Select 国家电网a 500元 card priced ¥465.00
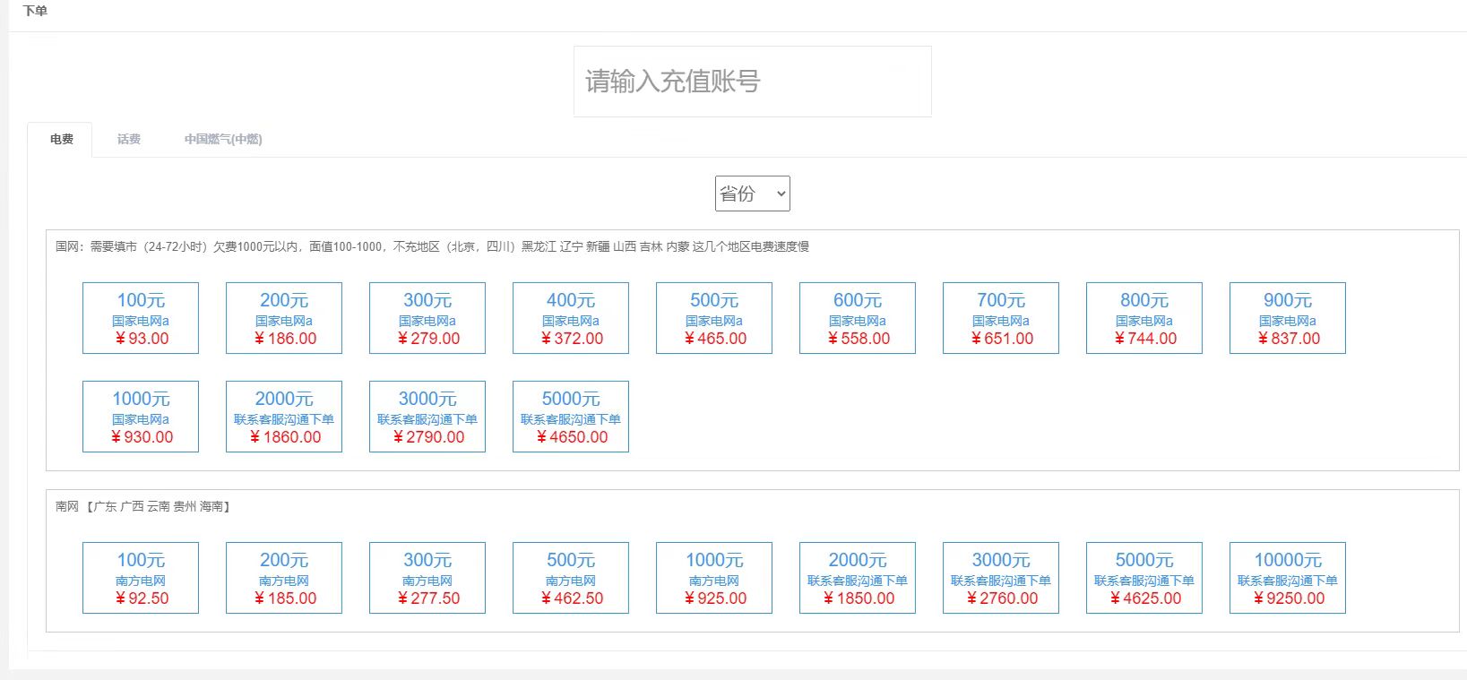The height and width of the screenshot is (680, 1467). click(x=714, y=318)
